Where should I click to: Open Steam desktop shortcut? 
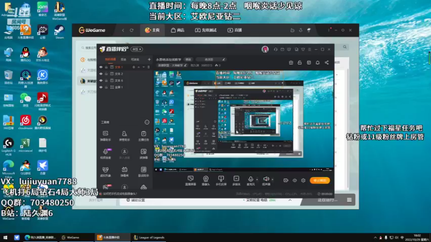(59, 32)
